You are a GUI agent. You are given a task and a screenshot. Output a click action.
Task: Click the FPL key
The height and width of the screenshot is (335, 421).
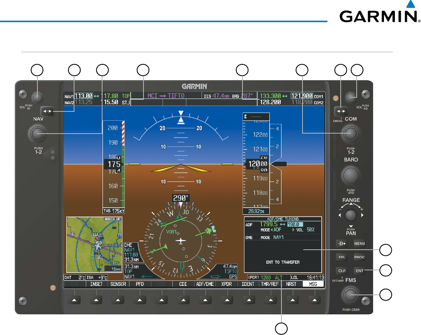click(342, 257)
